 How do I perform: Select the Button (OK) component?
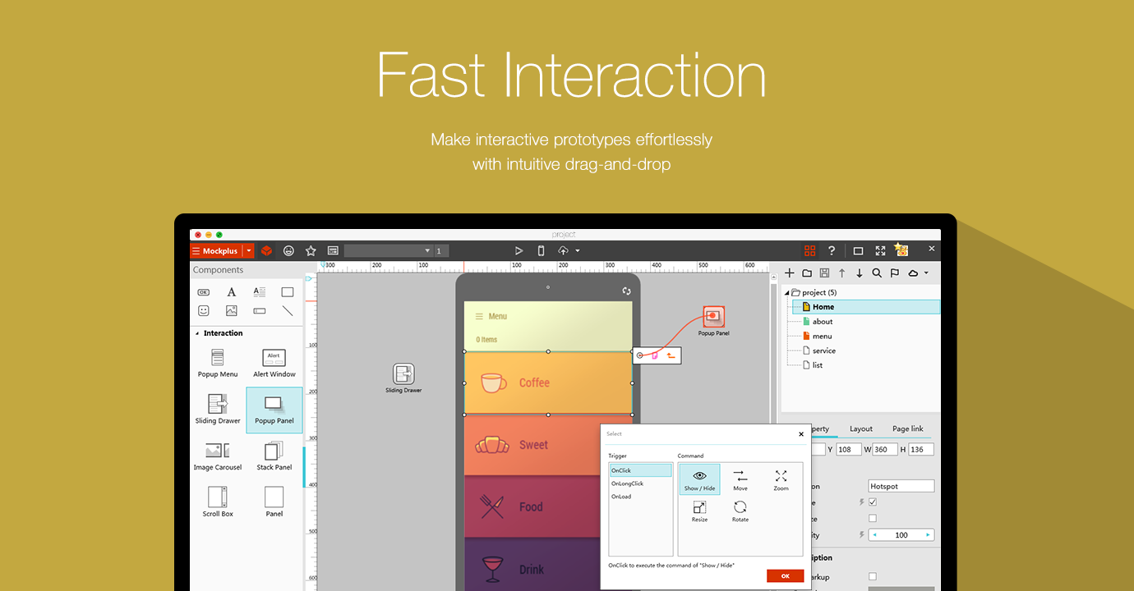pos(203,292)
